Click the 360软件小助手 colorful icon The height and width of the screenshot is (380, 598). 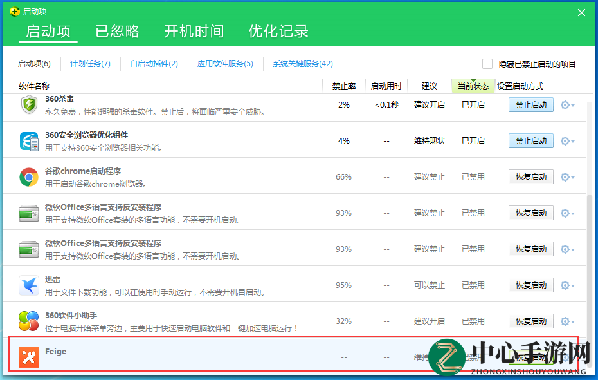29,321
